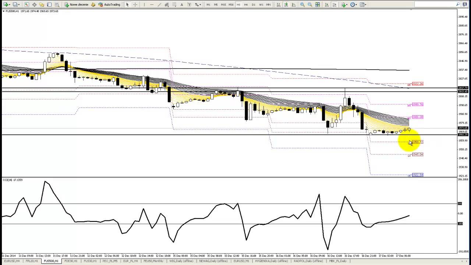Toggle the Terminal window icon
The image size is (471, 265).
(x=49, y=4)
